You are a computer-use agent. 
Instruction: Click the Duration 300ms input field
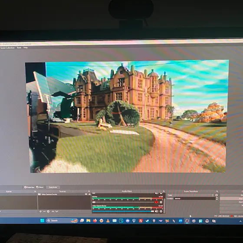click(x=194, y=199)
